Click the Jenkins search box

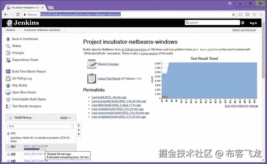pyautogui.click(x=212, y=22)
